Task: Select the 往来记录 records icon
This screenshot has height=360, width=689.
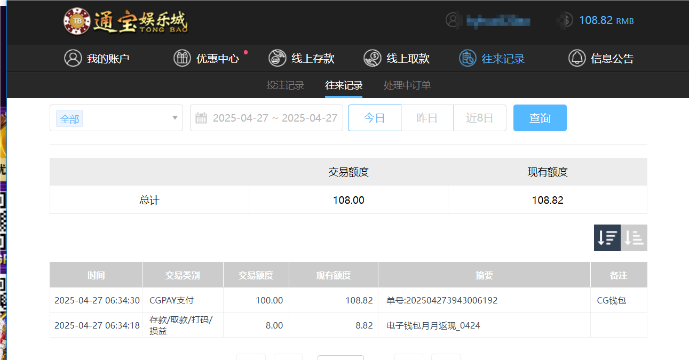Action: [466, 58]
